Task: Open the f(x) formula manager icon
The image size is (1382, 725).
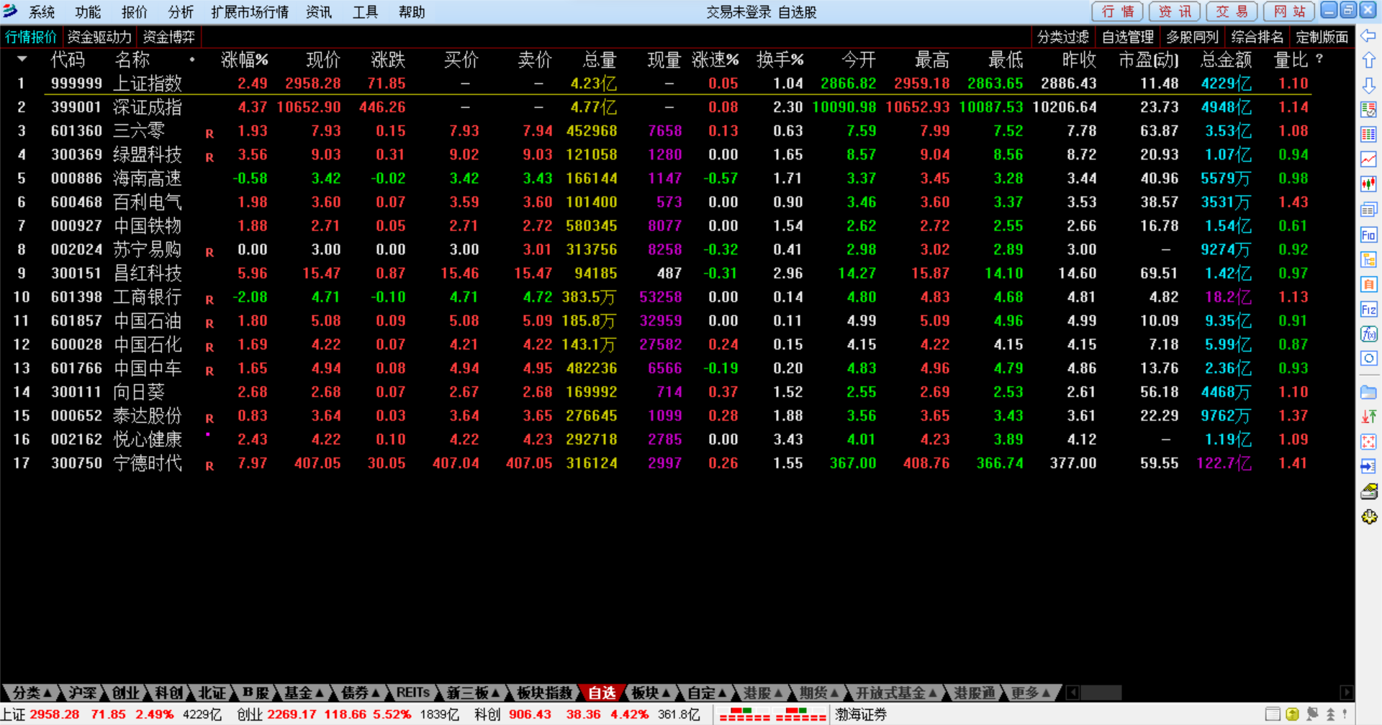Action: coord(1368,334)
